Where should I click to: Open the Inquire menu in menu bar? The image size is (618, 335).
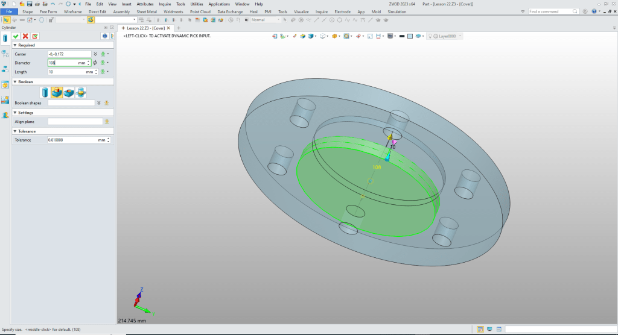click(x=165, y=4)
